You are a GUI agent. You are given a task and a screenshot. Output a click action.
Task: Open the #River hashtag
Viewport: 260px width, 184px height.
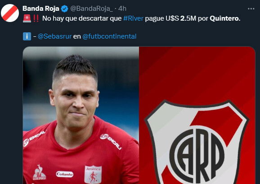coord(133,18)
